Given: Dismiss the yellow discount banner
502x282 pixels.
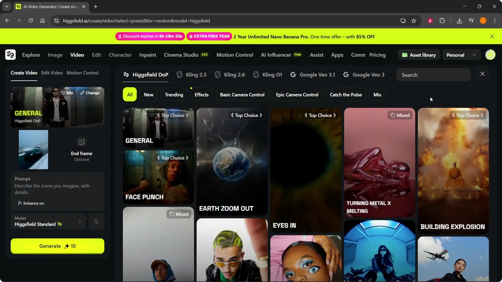Looking at the screenshot, I should pos(492,37).
